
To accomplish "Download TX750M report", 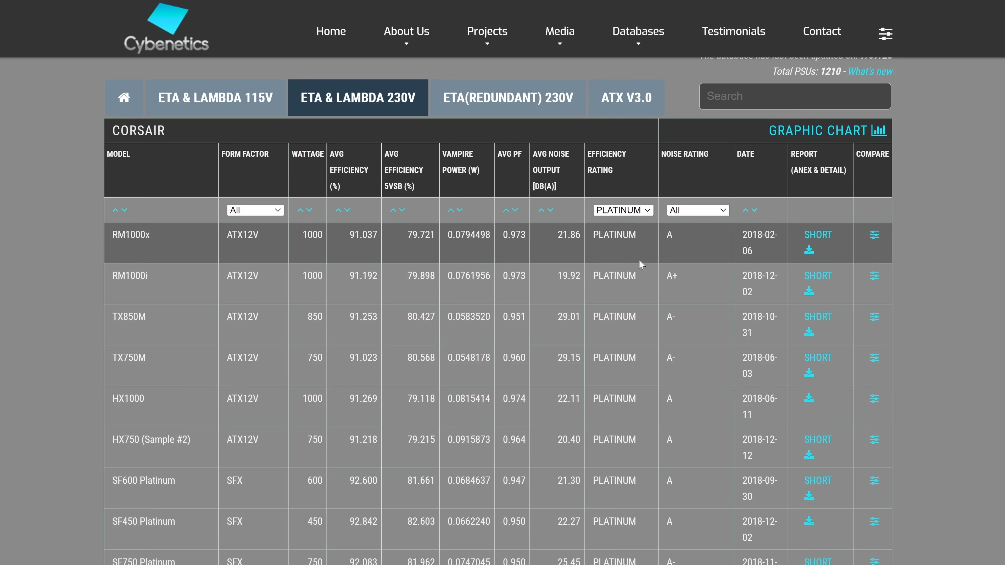I will [809, 373].
